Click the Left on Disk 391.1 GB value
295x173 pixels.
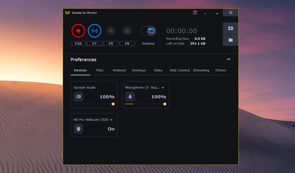coord(198,44)
